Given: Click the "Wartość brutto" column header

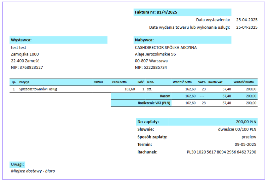Looking at the screenshot, I should click(243, 82).
